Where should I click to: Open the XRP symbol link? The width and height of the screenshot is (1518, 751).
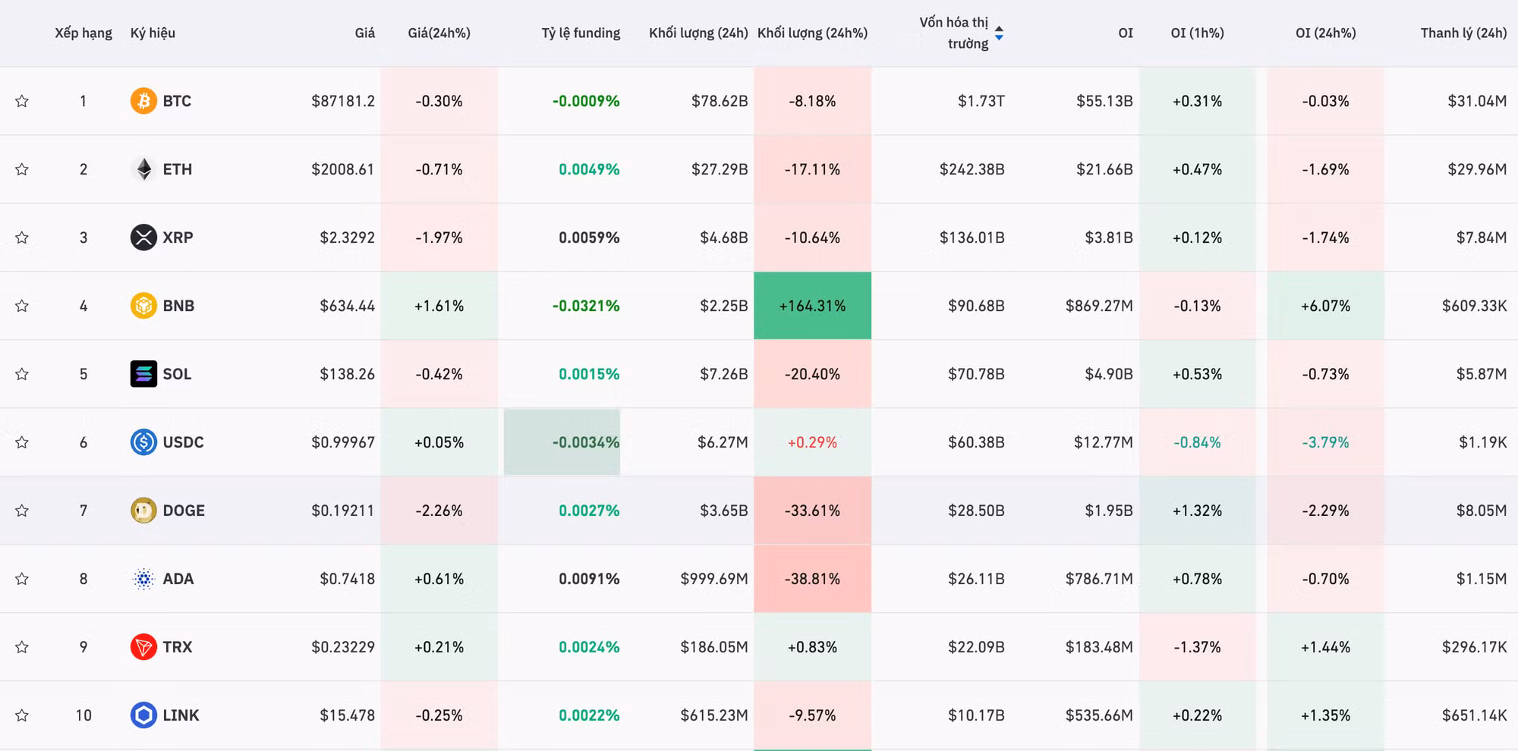178,237
